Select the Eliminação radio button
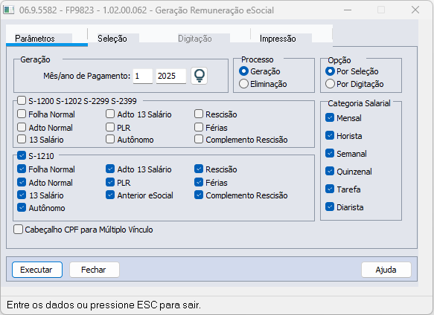 243,84
